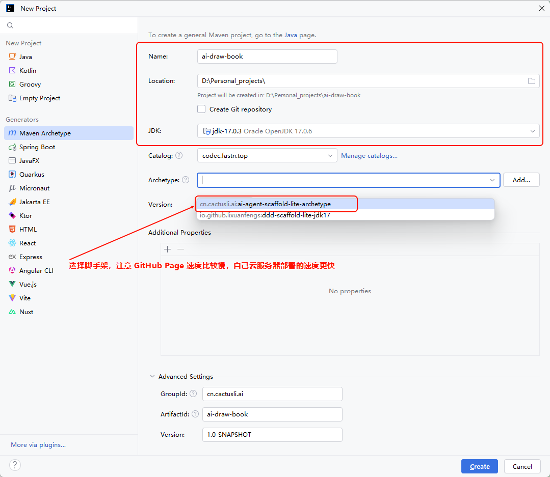Select ai-agent-scaffold-lite-archetype from the list
550x477 pixels.
[x=346, y=204]
